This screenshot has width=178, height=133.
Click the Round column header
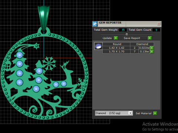(117, 44)
